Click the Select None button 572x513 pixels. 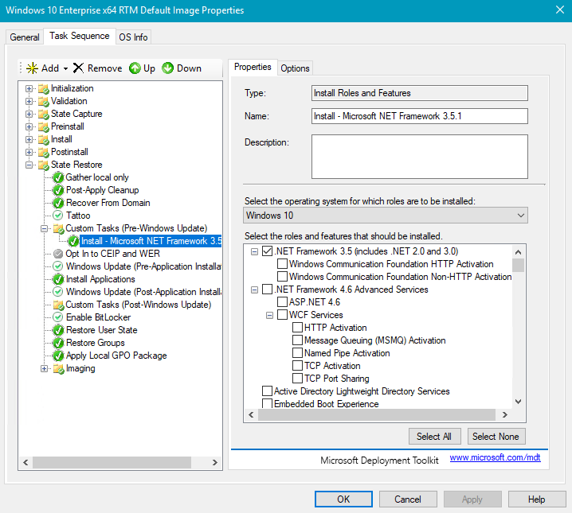click(x=496, y=436)
